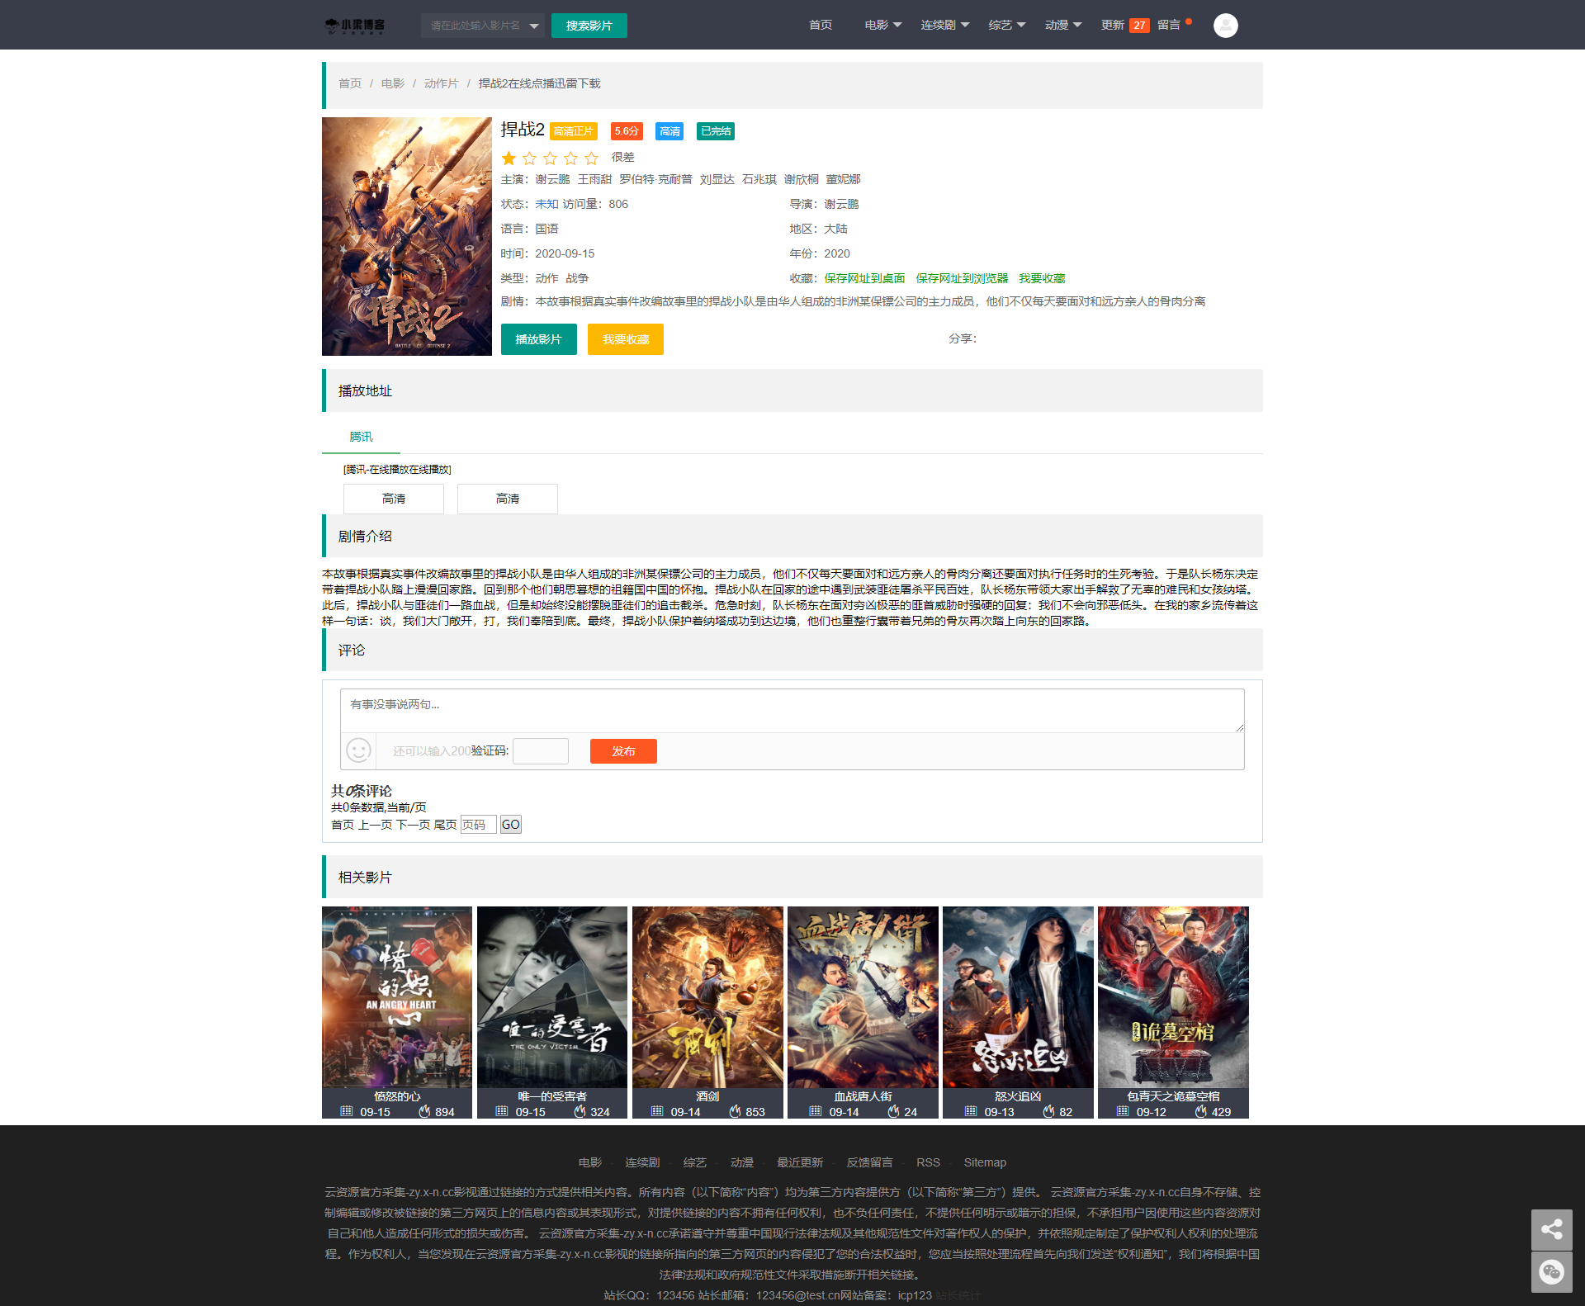Click the 捍战2 movie poster
Image resolution: width=1585 pixels, height=1306 pixels.
[407, 236]
